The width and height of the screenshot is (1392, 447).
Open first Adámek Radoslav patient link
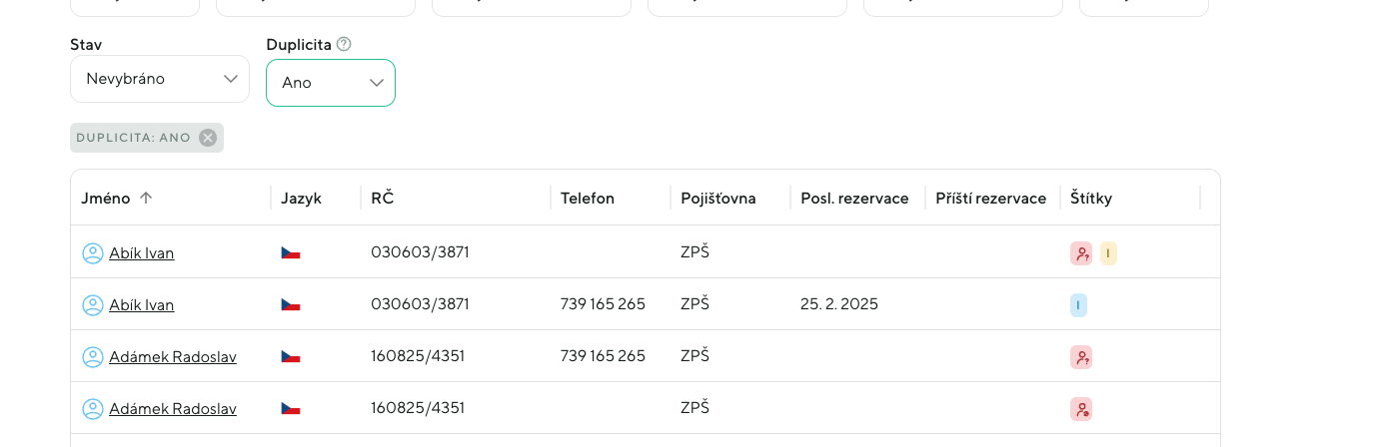[173, 357]
